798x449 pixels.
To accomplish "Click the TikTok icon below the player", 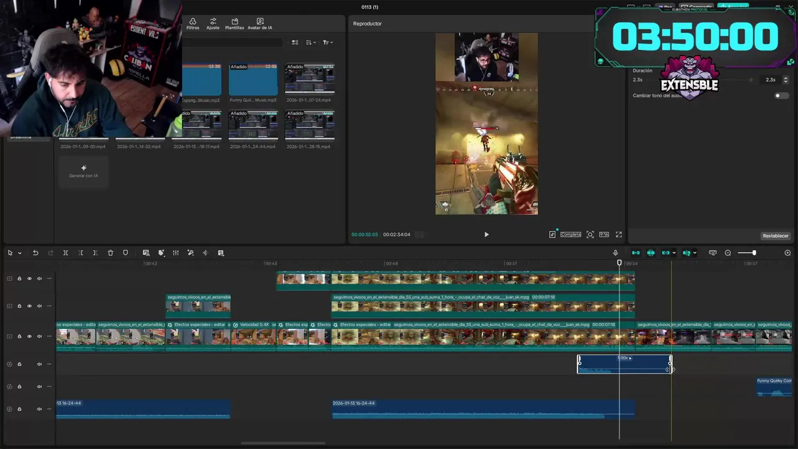I will coord(552,234).
